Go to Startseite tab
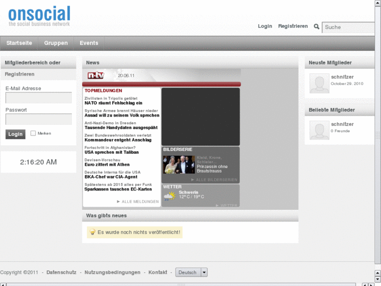The image size is (381, 286). click(19, 43)
